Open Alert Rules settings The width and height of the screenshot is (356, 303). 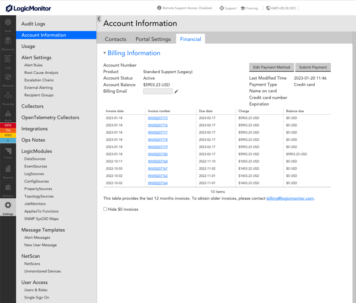click(x=33, y=65)
